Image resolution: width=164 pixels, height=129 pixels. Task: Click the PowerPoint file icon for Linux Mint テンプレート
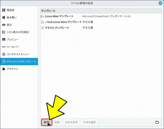42,16
